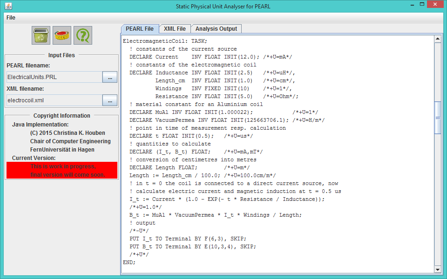The width and height of the screenshot is (447, 279).
Task: Open help via the question mark icon
Action: point(83,35)
